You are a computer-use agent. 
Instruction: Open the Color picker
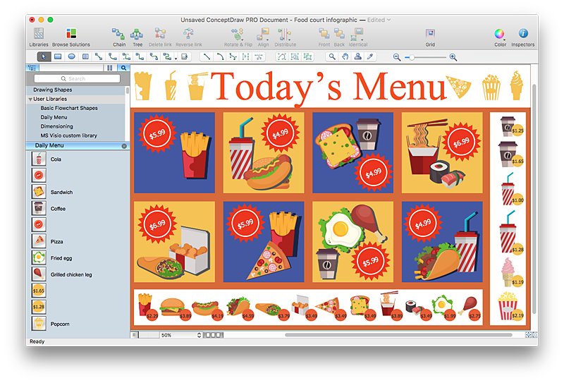coord(500,37)
